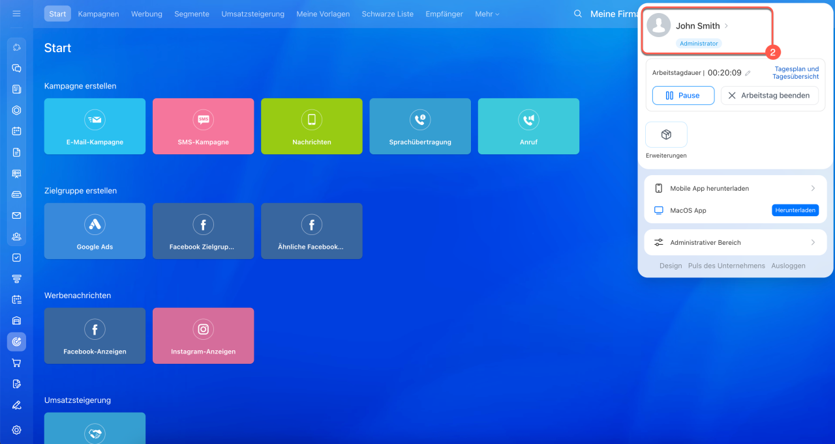Screen dimensions: 835x444
Task: Open the hamburger menu icon
Action: point(17,14)
